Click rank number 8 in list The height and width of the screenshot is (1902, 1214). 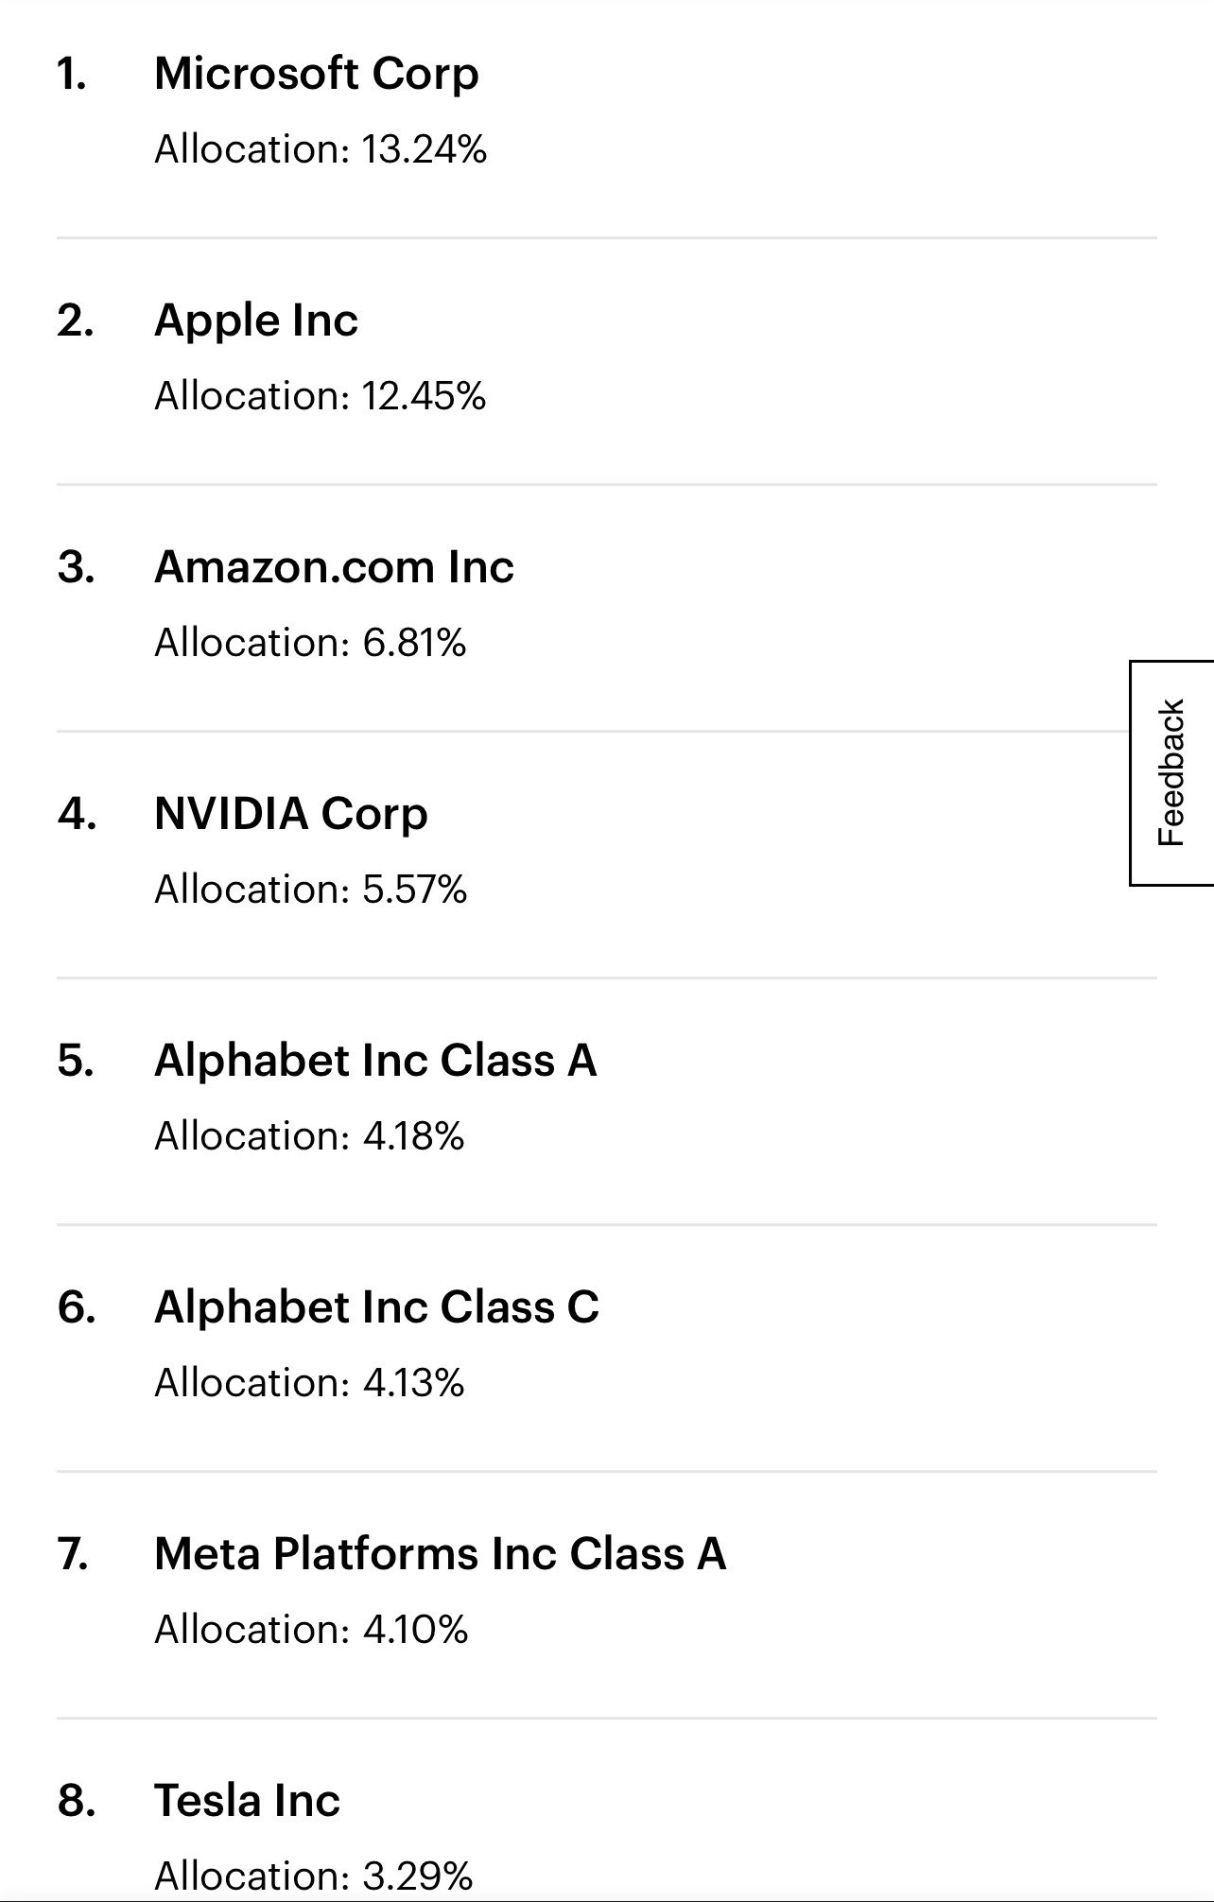click(x=77, y=1801)
